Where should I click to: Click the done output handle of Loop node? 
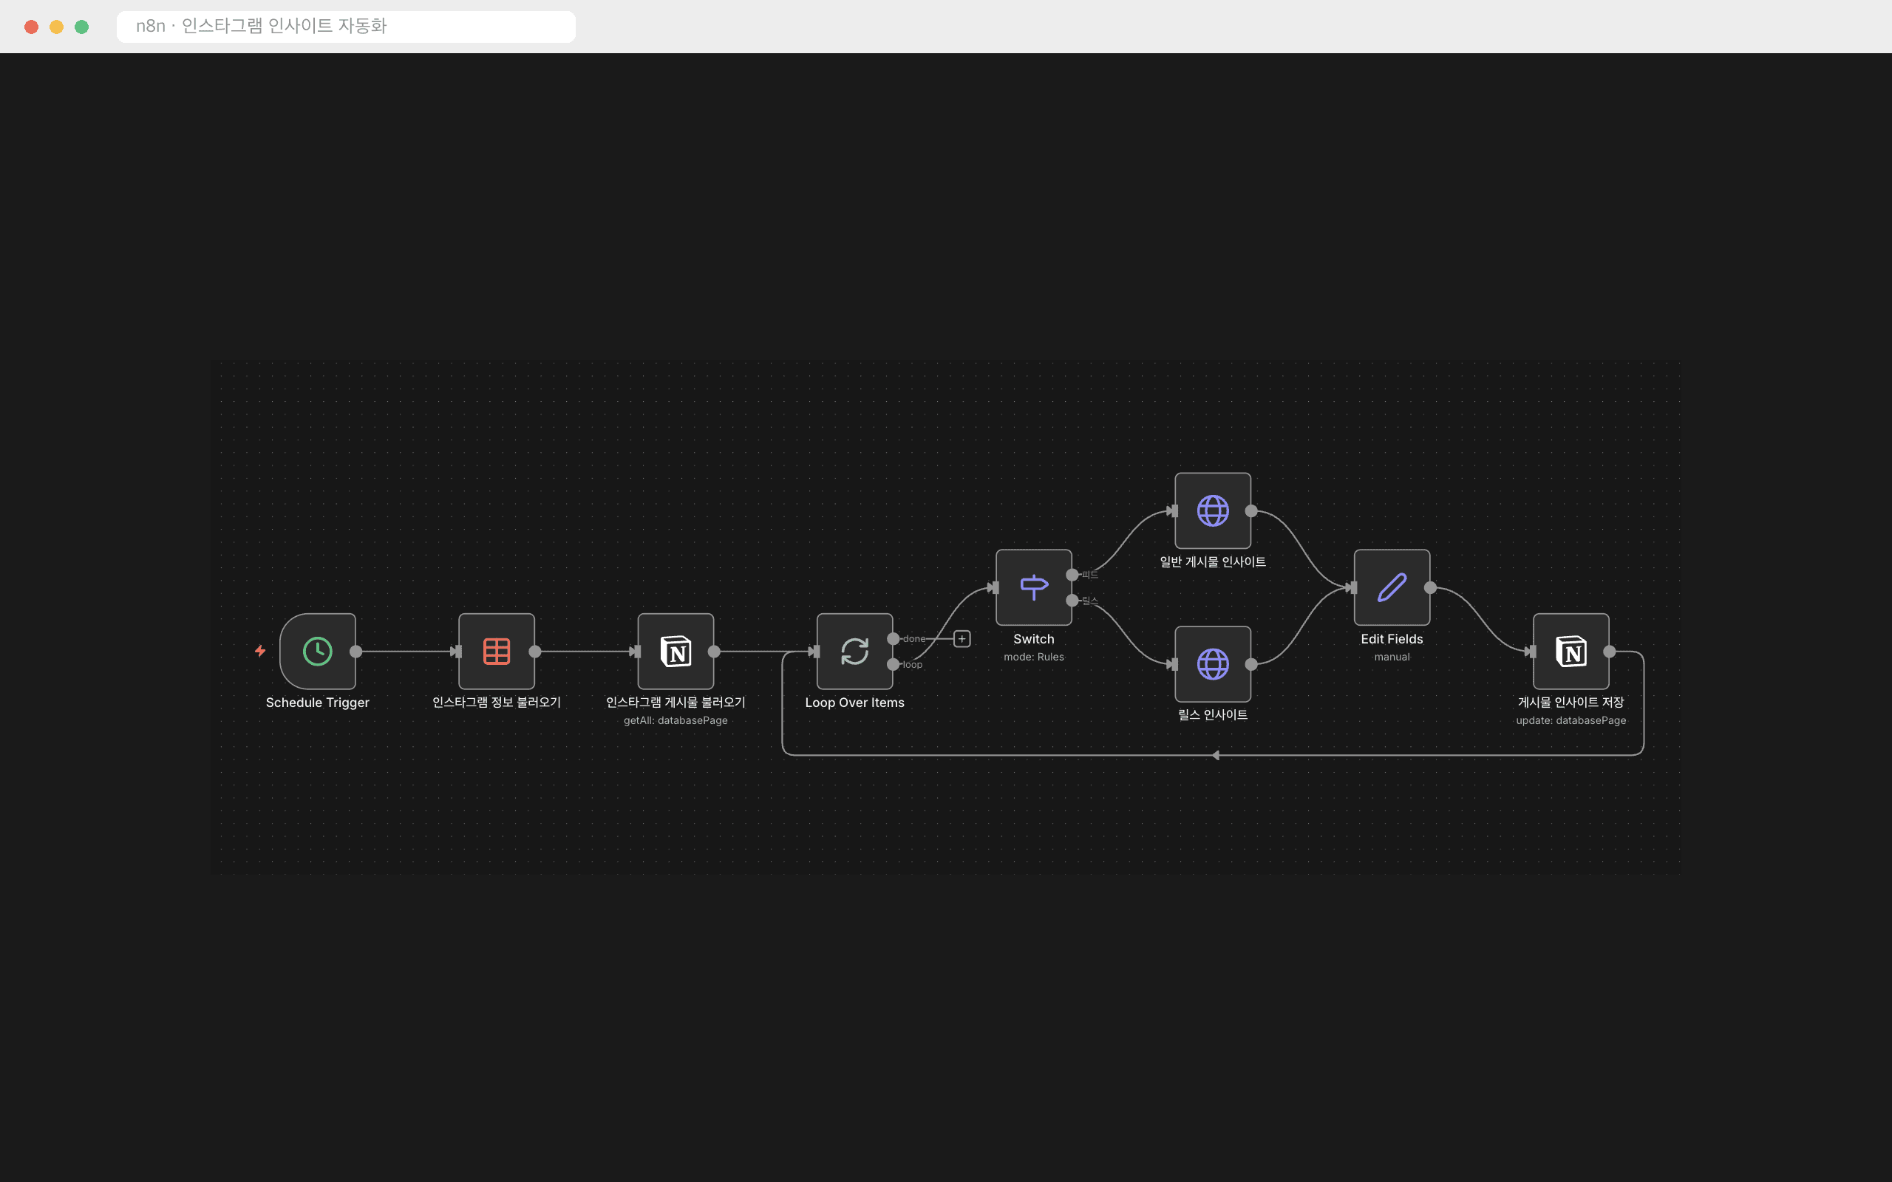(893, 639)
